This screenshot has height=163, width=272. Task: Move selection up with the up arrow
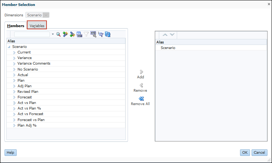pos(165,35)
